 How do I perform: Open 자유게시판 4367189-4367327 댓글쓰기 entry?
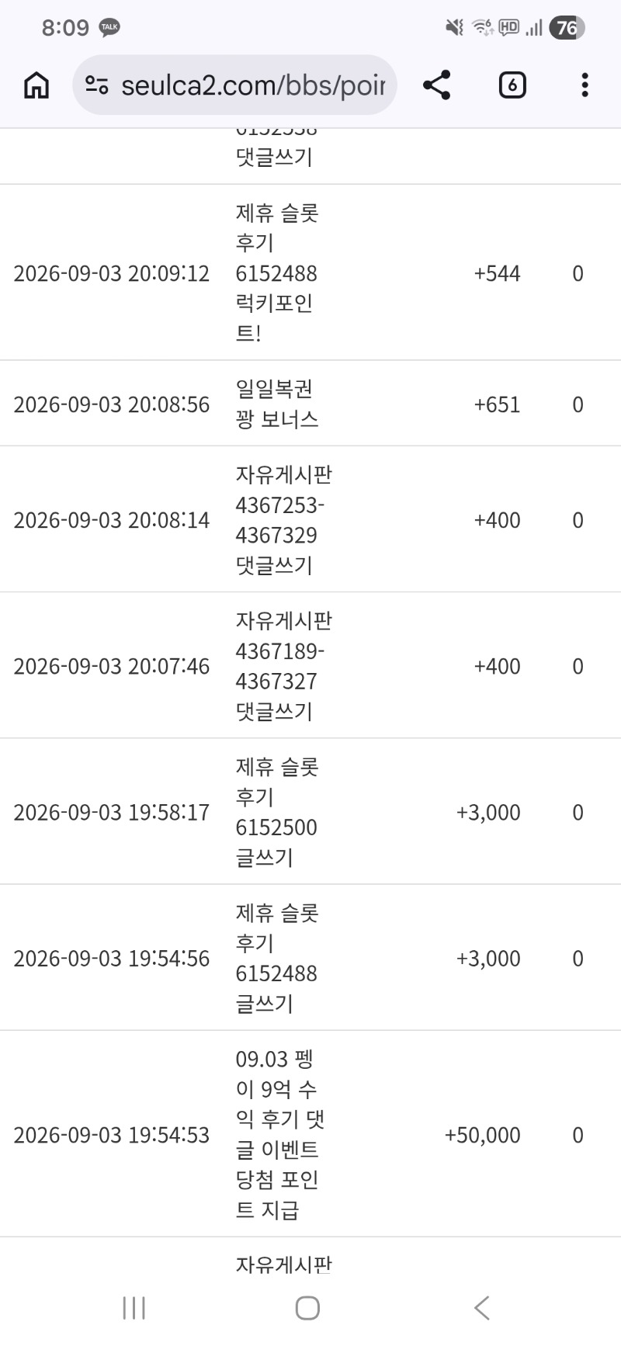[283, 665]
